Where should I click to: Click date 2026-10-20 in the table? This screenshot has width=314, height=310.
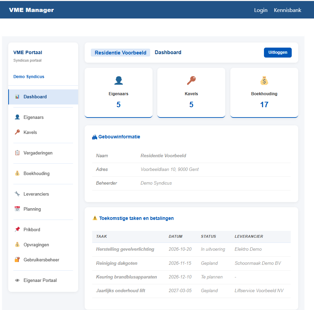(180, 249)
